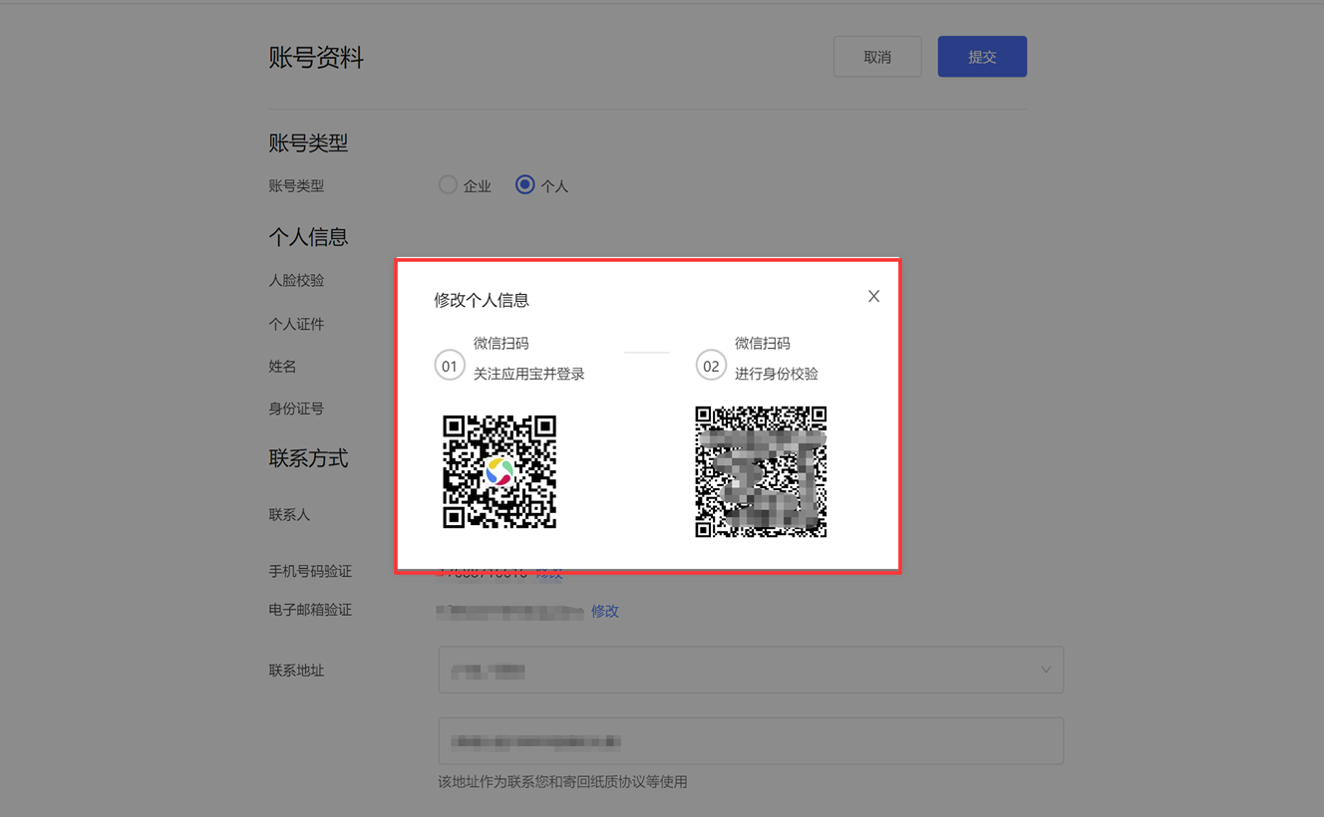This screenshot has width=1324, height=817.
Task: Select the 个人 account type radio
Action: (x=524, y=184)
